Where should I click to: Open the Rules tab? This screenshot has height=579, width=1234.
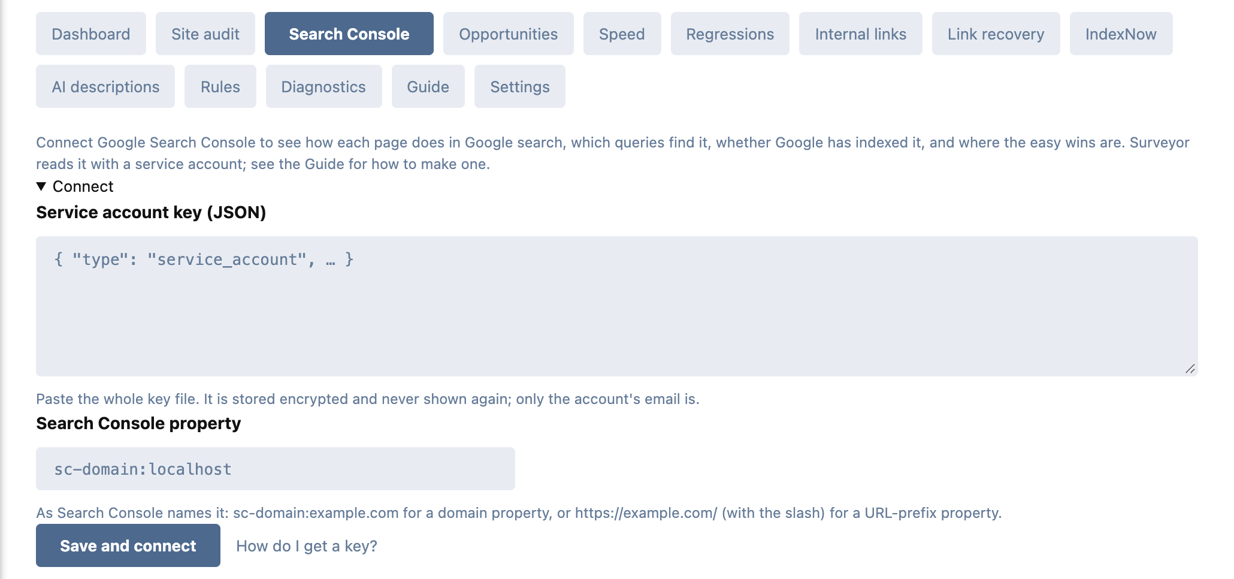click(x=220, y=86)
